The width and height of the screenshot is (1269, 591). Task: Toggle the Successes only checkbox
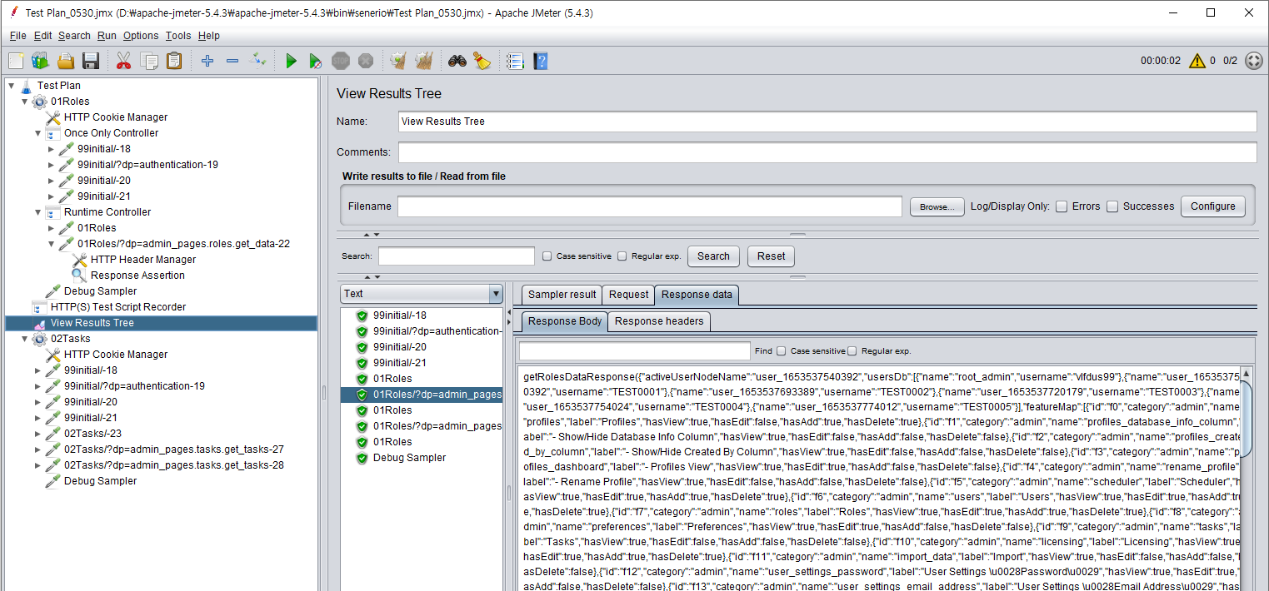1112,206
